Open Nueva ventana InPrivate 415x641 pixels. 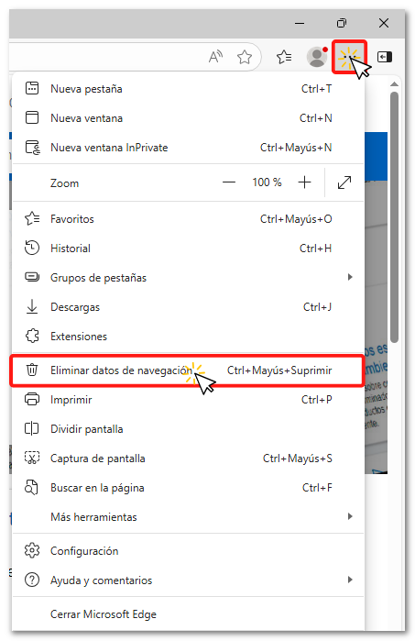(x=188, y=147)
